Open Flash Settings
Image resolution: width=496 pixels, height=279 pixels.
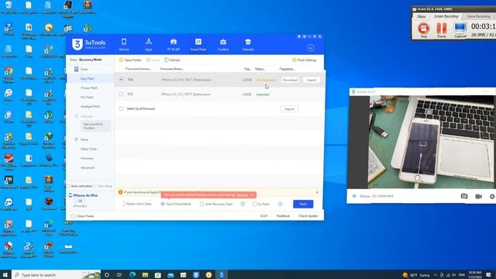point(305,60)
